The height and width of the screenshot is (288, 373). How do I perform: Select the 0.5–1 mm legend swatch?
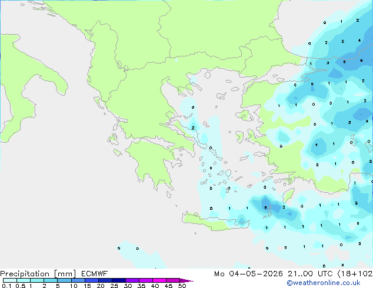point(24,280)
